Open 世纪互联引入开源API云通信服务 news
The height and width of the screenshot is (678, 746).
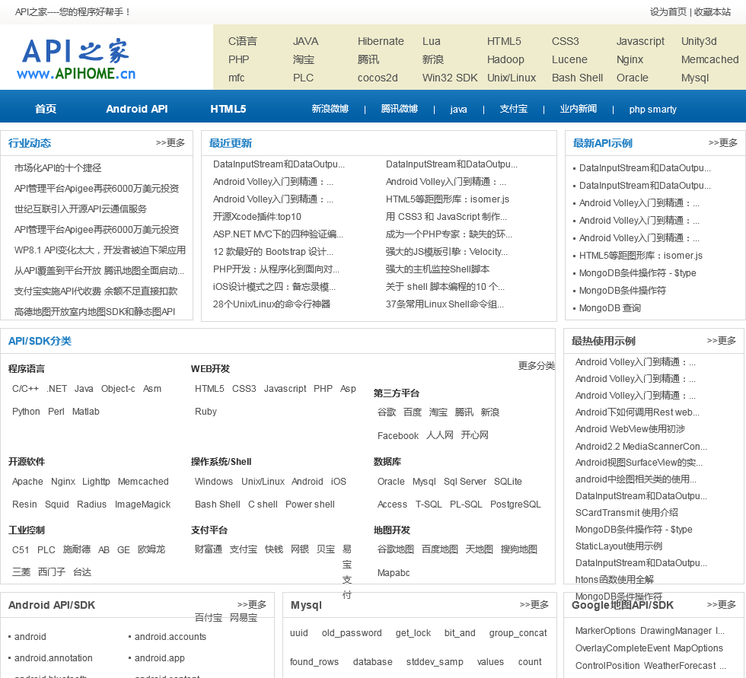click(x=81, y=208)
